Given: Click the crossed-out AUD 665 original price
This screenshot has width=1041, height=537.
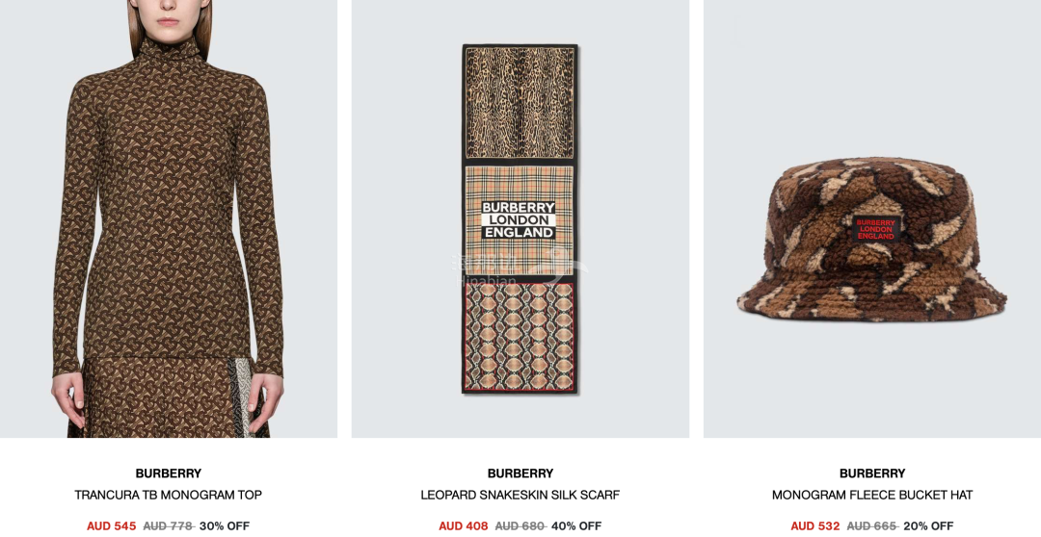Looking at the screenshot, I should click(x=872, y=525).
